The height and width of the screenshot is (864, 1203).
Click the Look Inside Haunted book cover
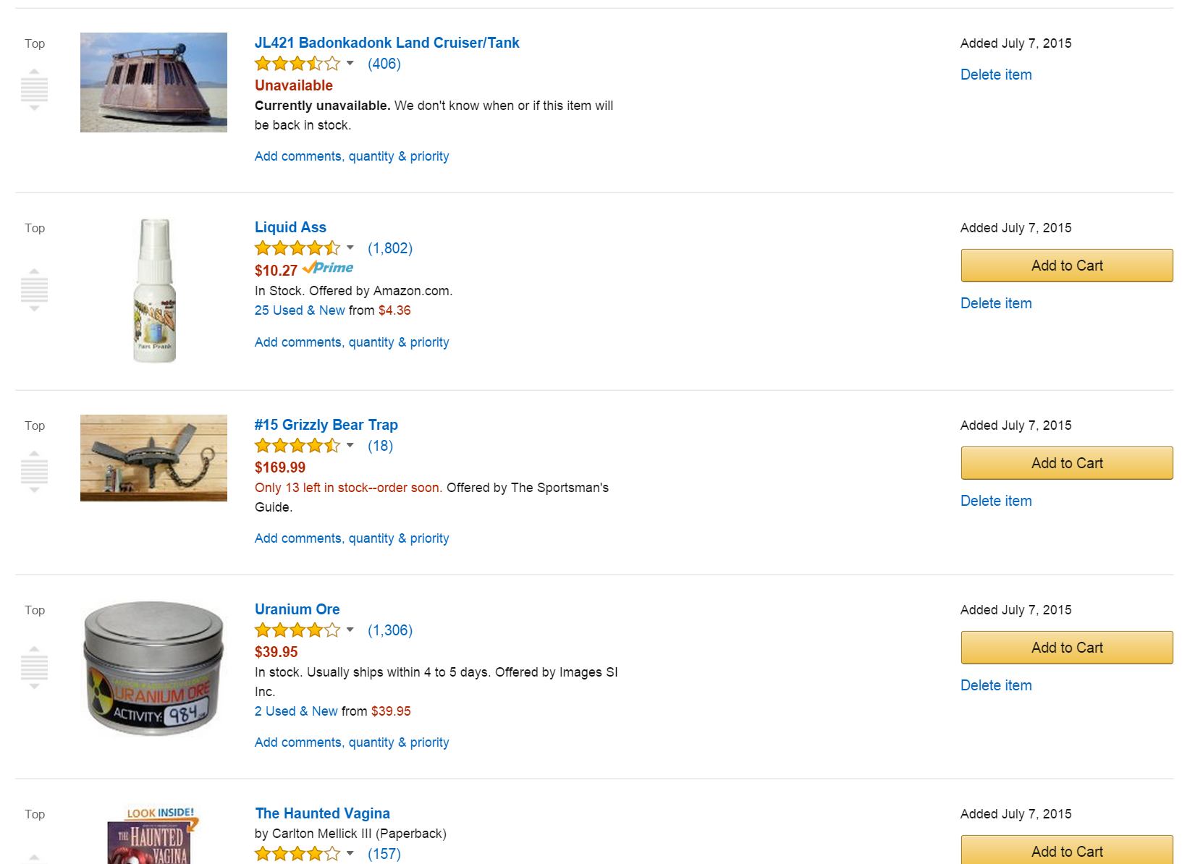point(153,836)
